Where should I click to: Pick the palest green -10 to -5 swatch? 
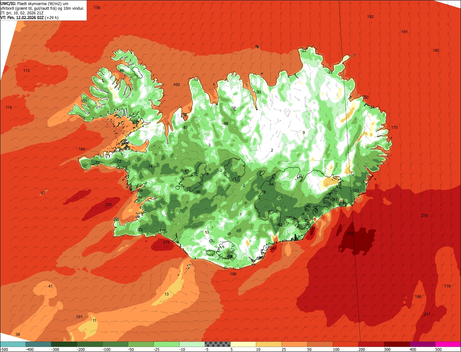click(x=192, y=344)
